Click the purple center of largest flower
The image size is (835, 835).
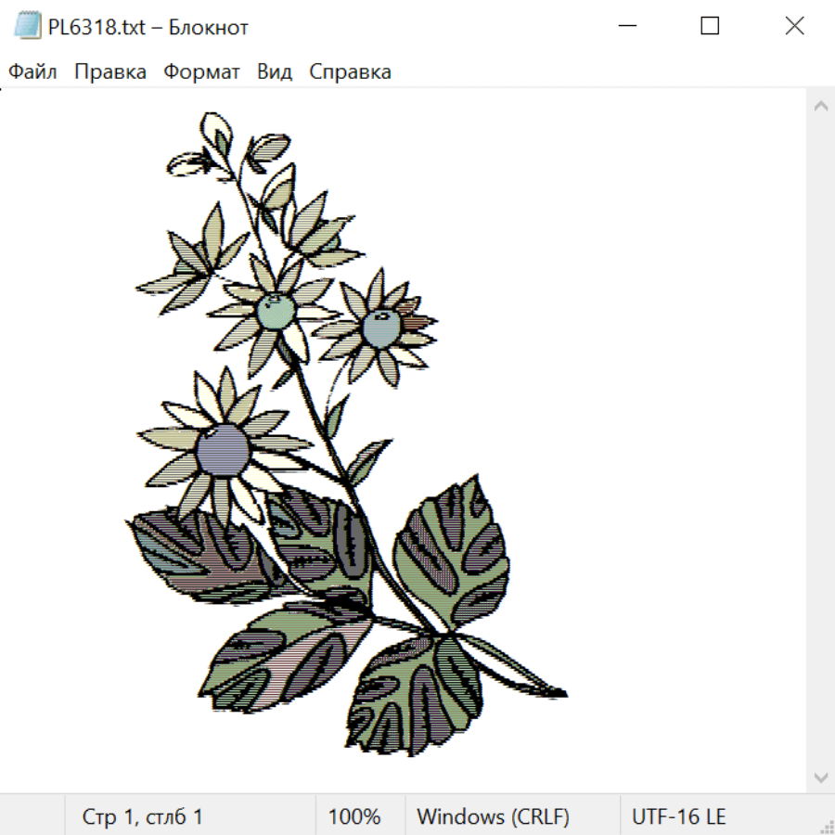pyautogui.click(x=222, y=451)
